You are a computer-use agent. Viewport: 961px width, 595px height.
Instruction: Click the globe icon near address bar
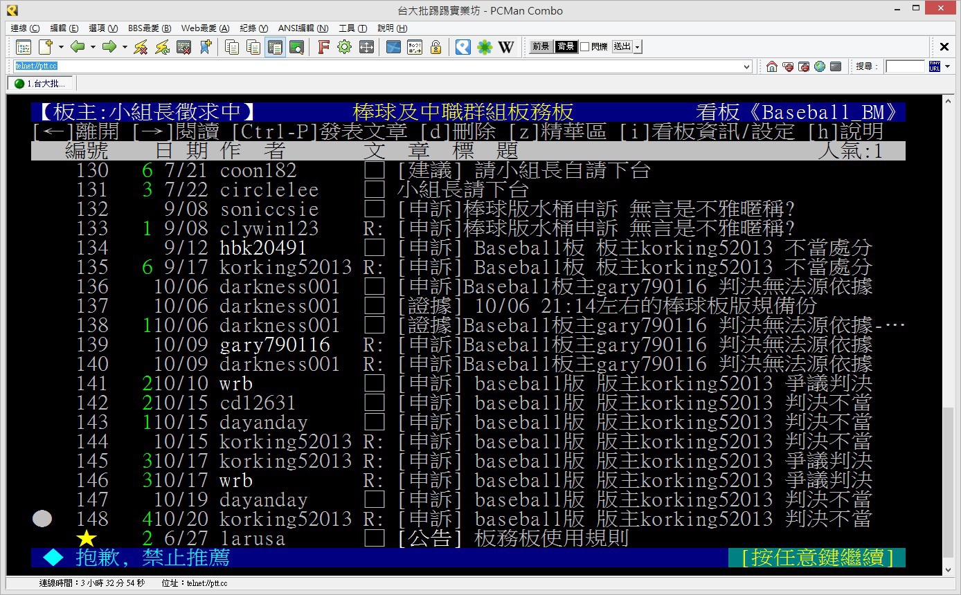pos(820,66)
